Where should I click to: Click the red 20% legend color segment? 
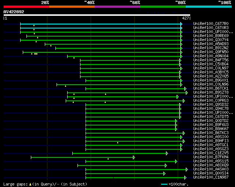(26, 7)
